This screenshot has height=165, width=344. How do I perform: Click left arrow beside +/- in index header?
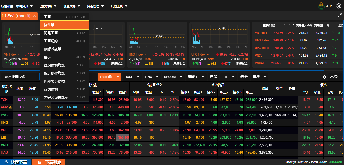click(285, 25)
